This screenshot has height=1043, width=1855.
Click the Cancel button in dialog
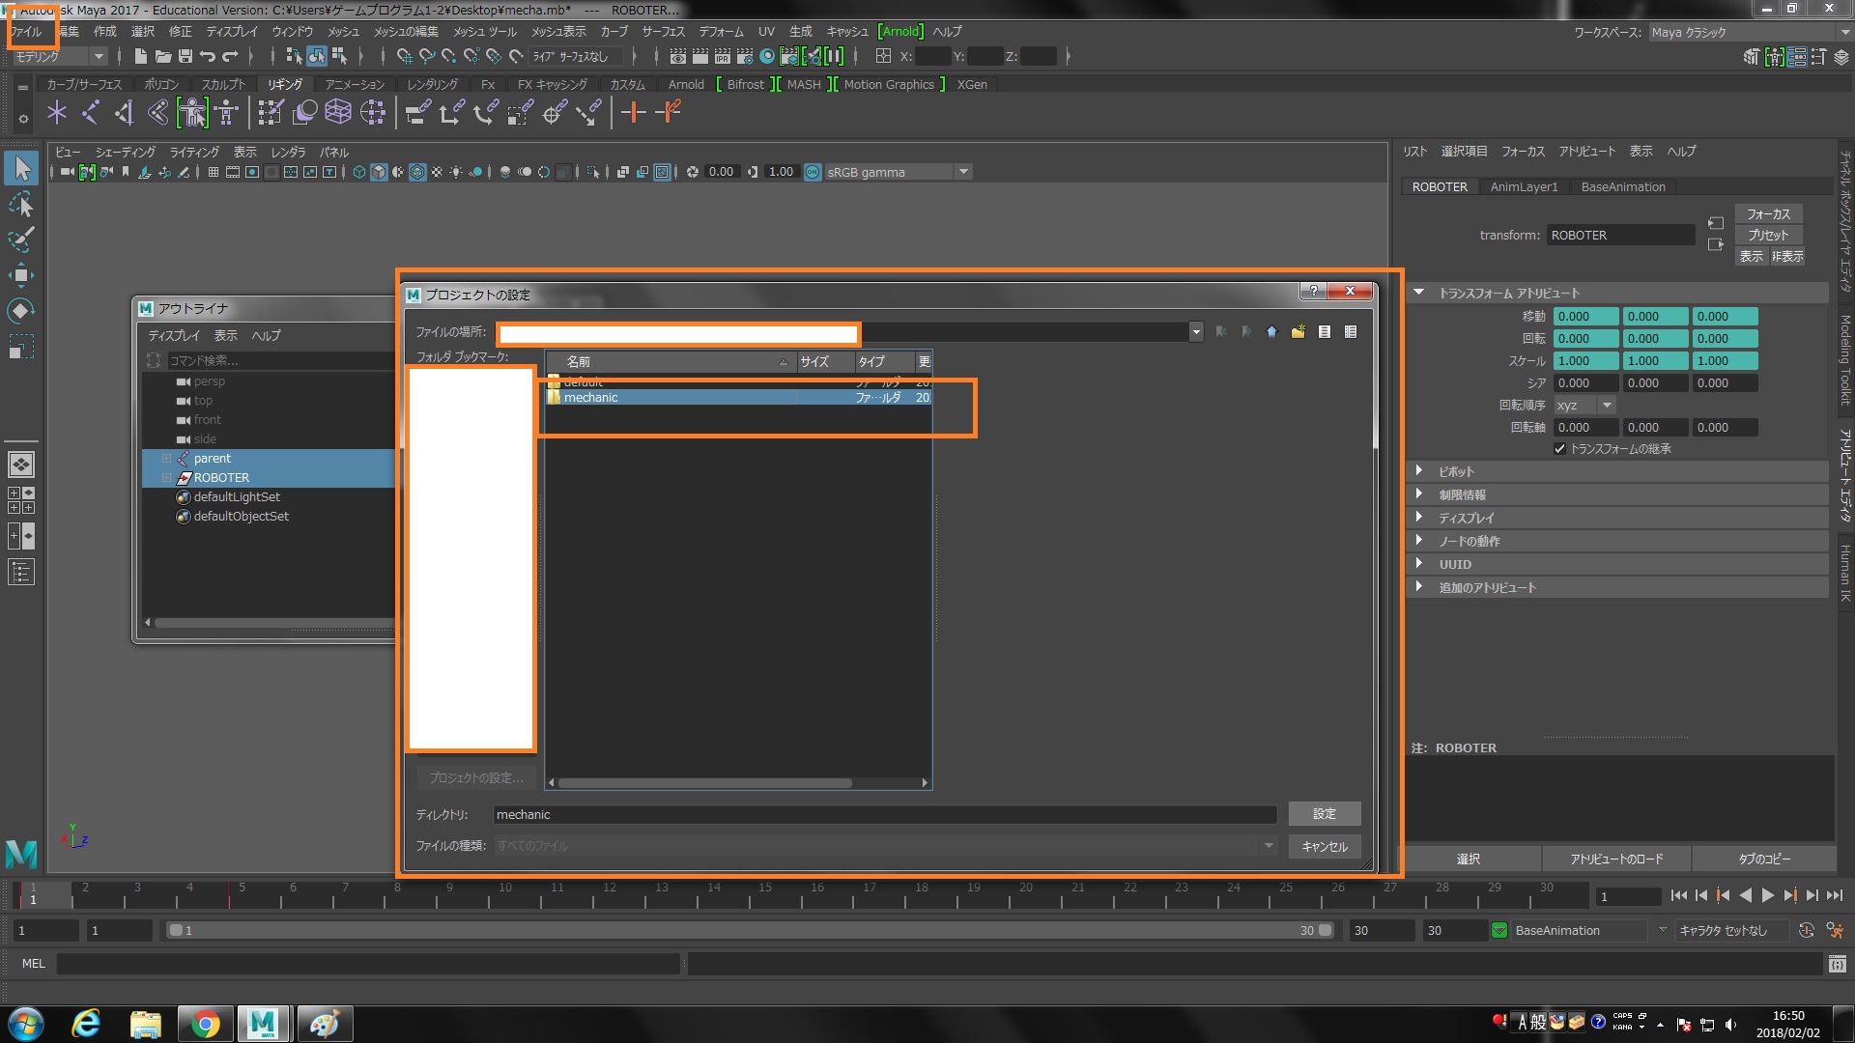[1325, 847]
